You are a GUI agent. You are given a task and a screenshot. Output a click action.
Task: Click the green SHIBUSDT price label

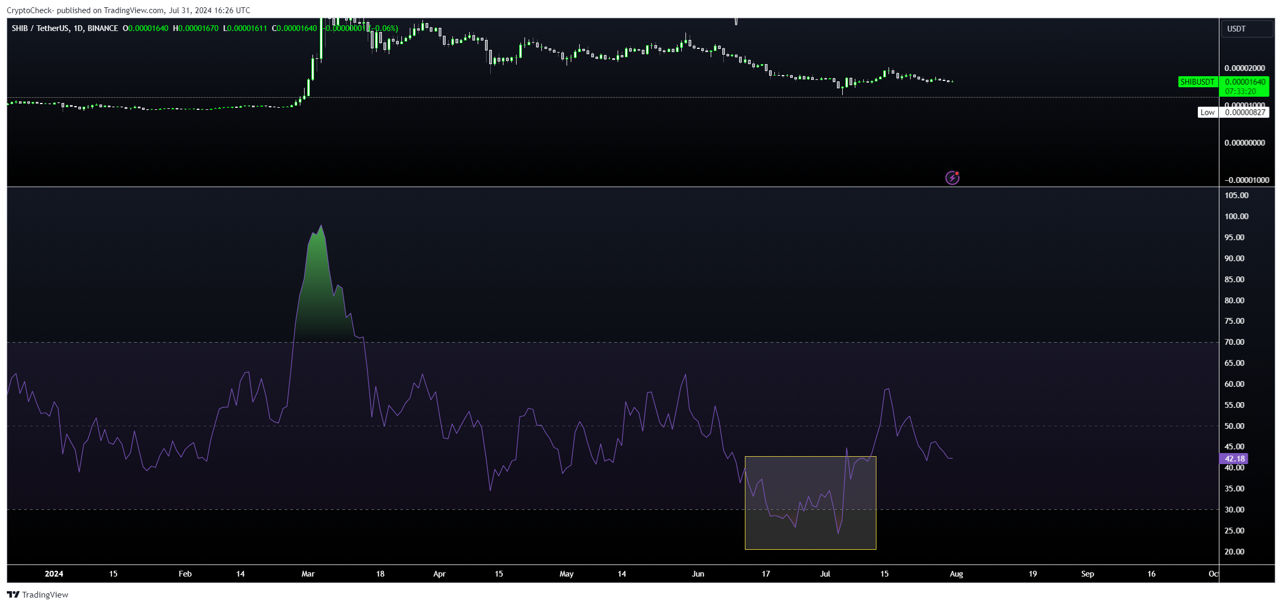point(1197,82)
